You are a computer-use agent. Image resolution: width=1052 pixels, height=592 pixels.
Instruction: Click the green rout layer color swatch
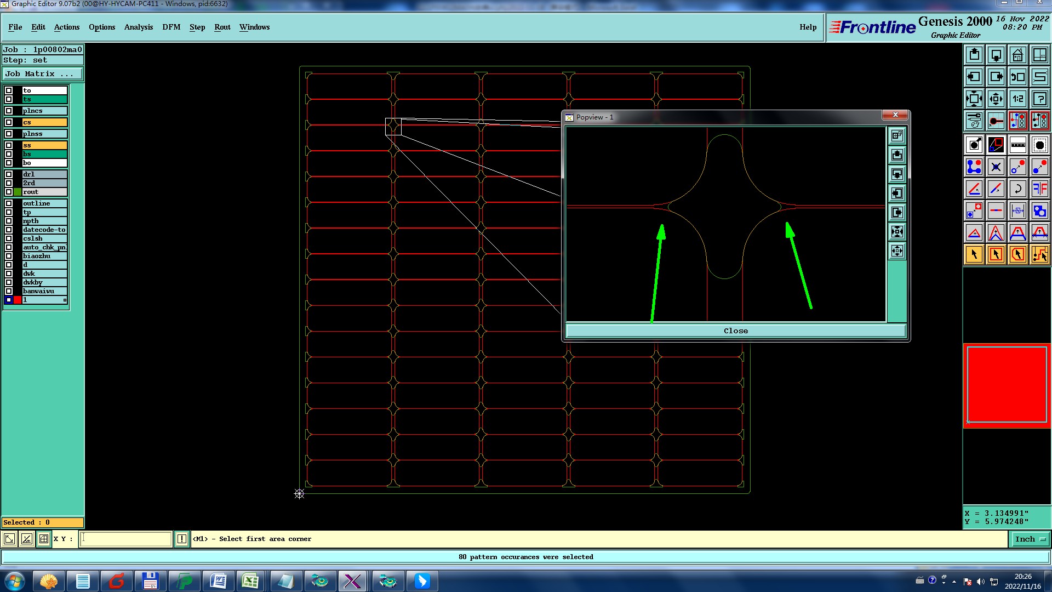click(x=18, y=192)
